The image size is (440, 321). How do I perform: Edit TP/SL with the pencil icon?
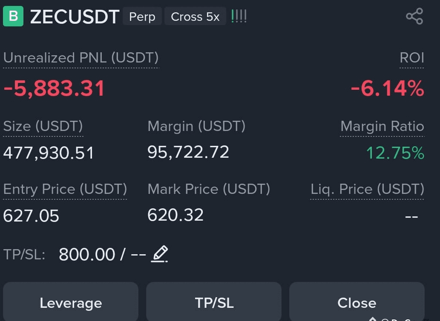[160, 254]
